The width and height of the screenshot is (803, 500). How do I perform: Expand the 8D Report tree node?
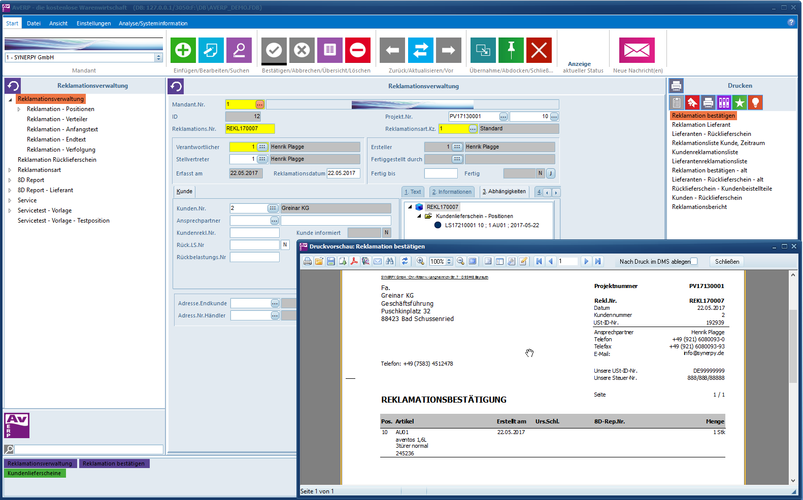pyautogui.click(x=10, y=180)
